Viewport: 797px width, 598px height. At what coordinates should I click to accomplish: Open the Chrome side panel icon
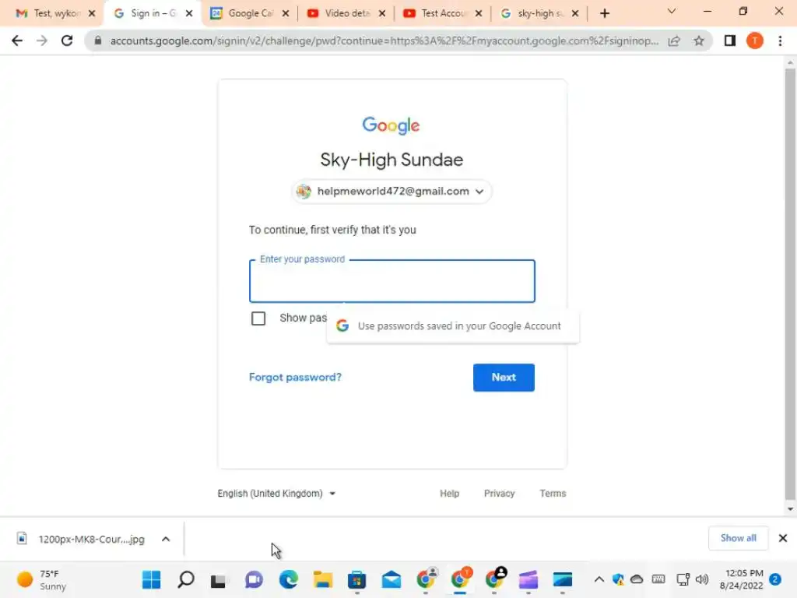tap(730, 40)
